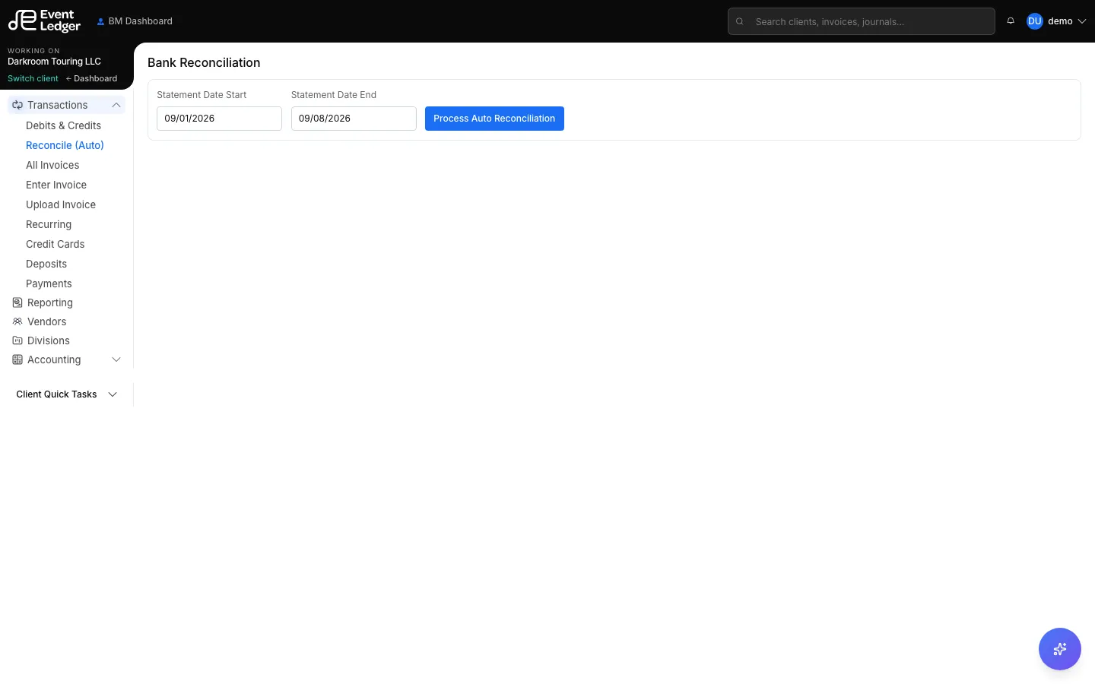The height and width of the screenshot is (684, 1095).
Task: Click Process Auto Reconciliation button
Action: pyautogui.click(x=494, y=119)
